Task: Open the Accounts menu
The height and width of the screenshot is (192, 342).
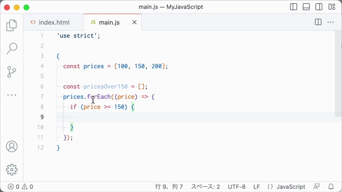Action: [12, 147]
